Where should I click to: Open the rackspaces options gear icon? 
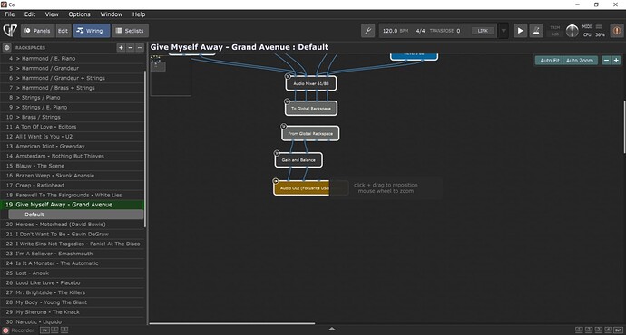[6, 48]
